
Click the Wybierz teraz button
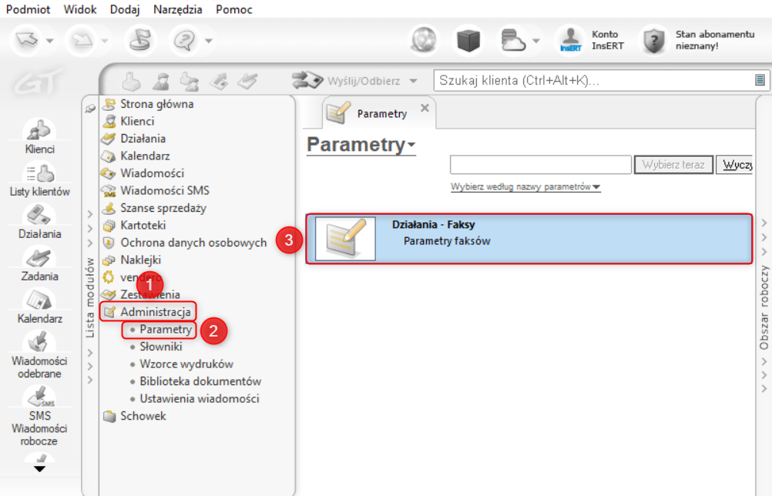pyautogui.click(x=673, y=164)
